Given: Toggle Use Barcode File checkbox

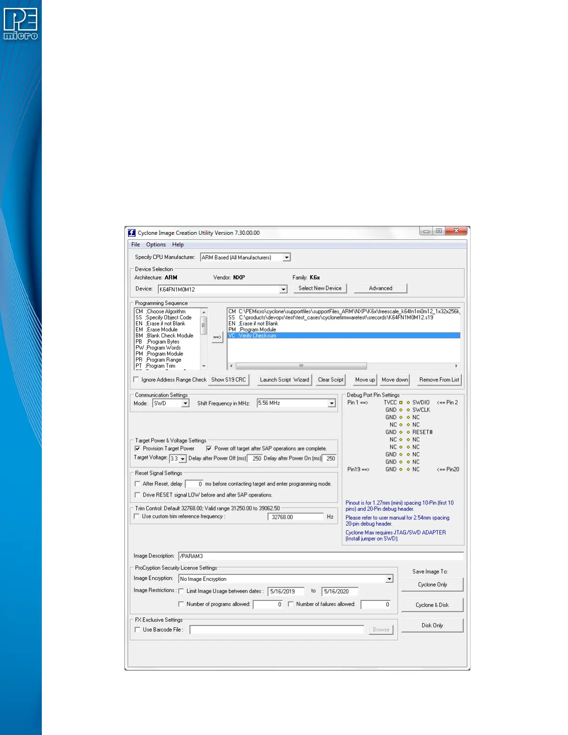Looking at the screenshot, I should point(137,630).
